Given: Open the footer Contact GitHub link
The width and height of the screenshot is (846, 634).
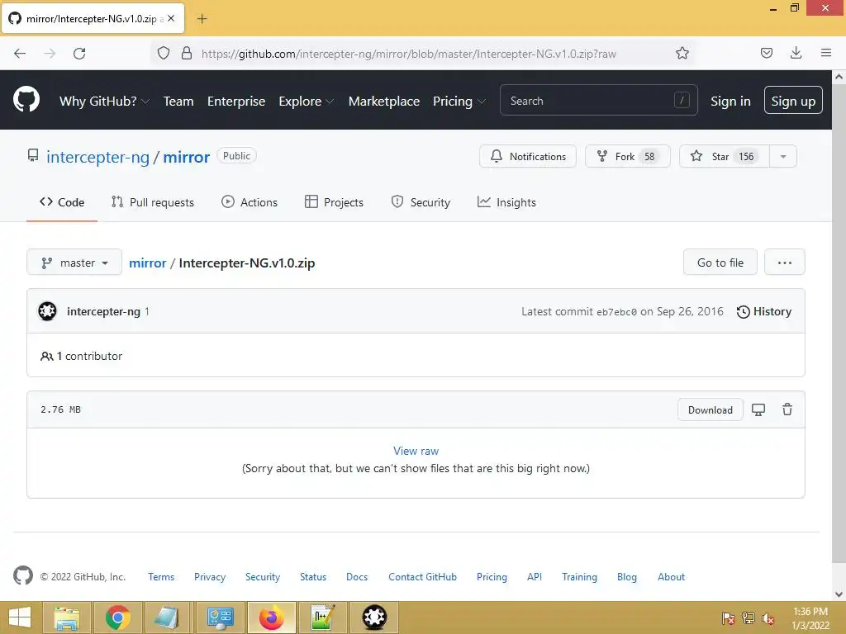Looking at the screenshot, I should (x=422, y=576).
